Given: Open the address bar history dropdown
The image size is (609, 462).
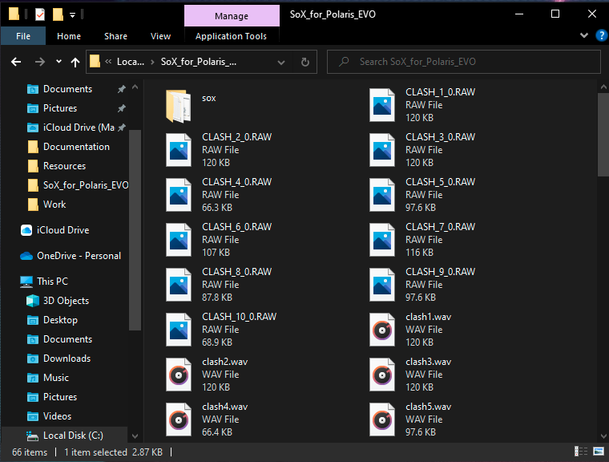Looking at the screenshot, I should pyautogui.click(x=283, y=62).
